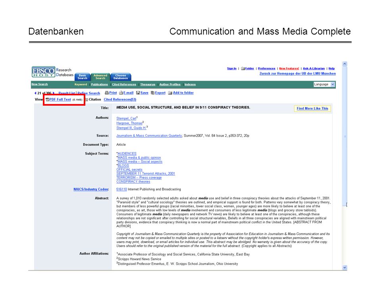Click the EBSCOhost logo
This screenshot has width=381, height=286.
[x=44, y=72]
